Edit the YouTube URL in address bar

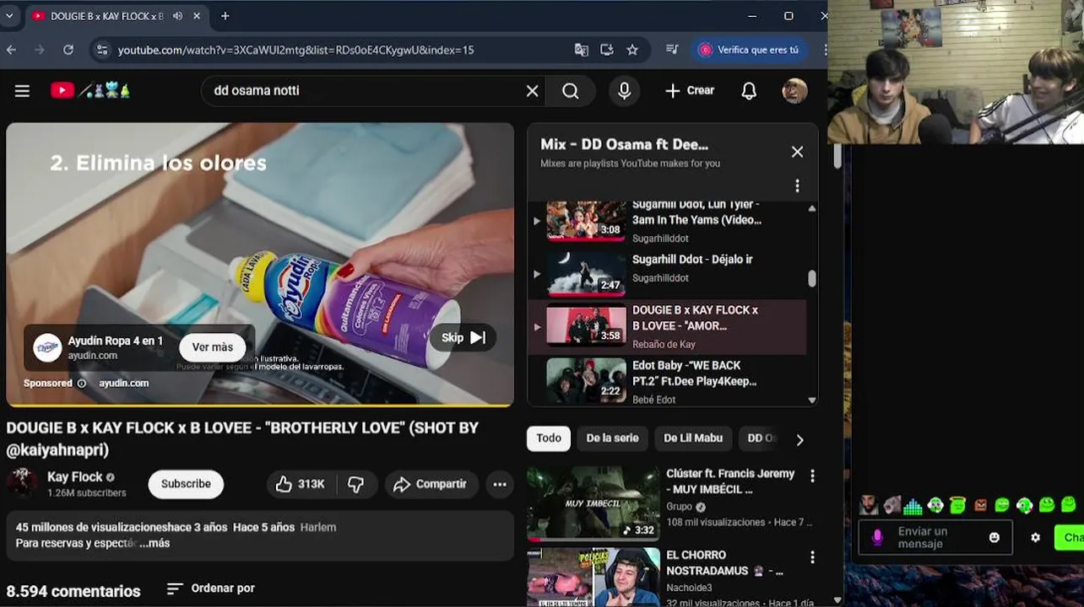click(x=295, y=50)
